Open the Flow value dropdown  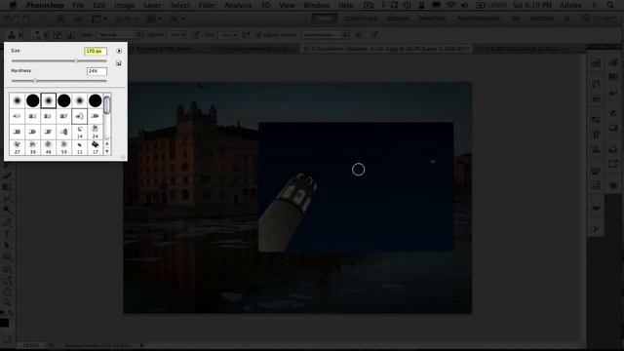[x=234, y=35]
